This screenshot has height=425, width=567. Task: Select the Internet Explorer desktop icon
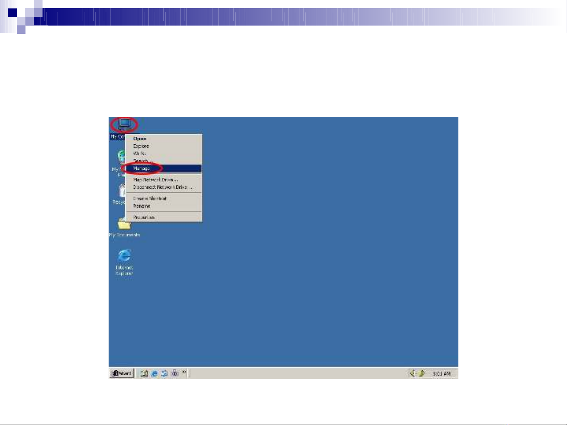click(x=124, y=256)
